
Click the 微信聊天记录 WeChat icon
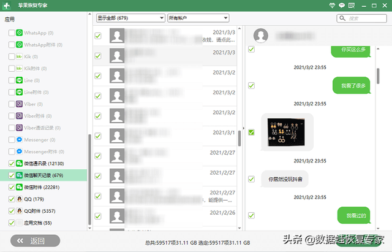pos(19,175)
